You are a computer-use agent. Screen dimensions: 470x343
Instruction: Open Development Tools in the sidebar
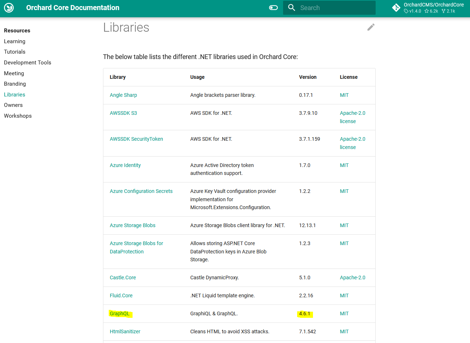[x=28, y=63]
